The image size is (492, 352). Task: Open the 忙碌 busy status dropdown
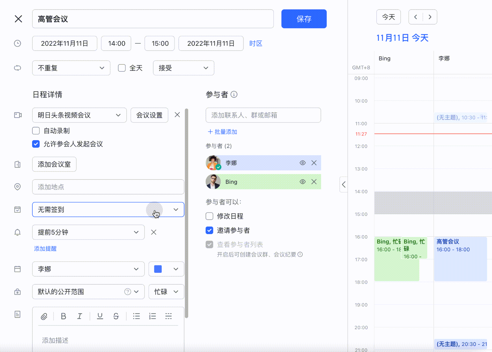point(166,292)
